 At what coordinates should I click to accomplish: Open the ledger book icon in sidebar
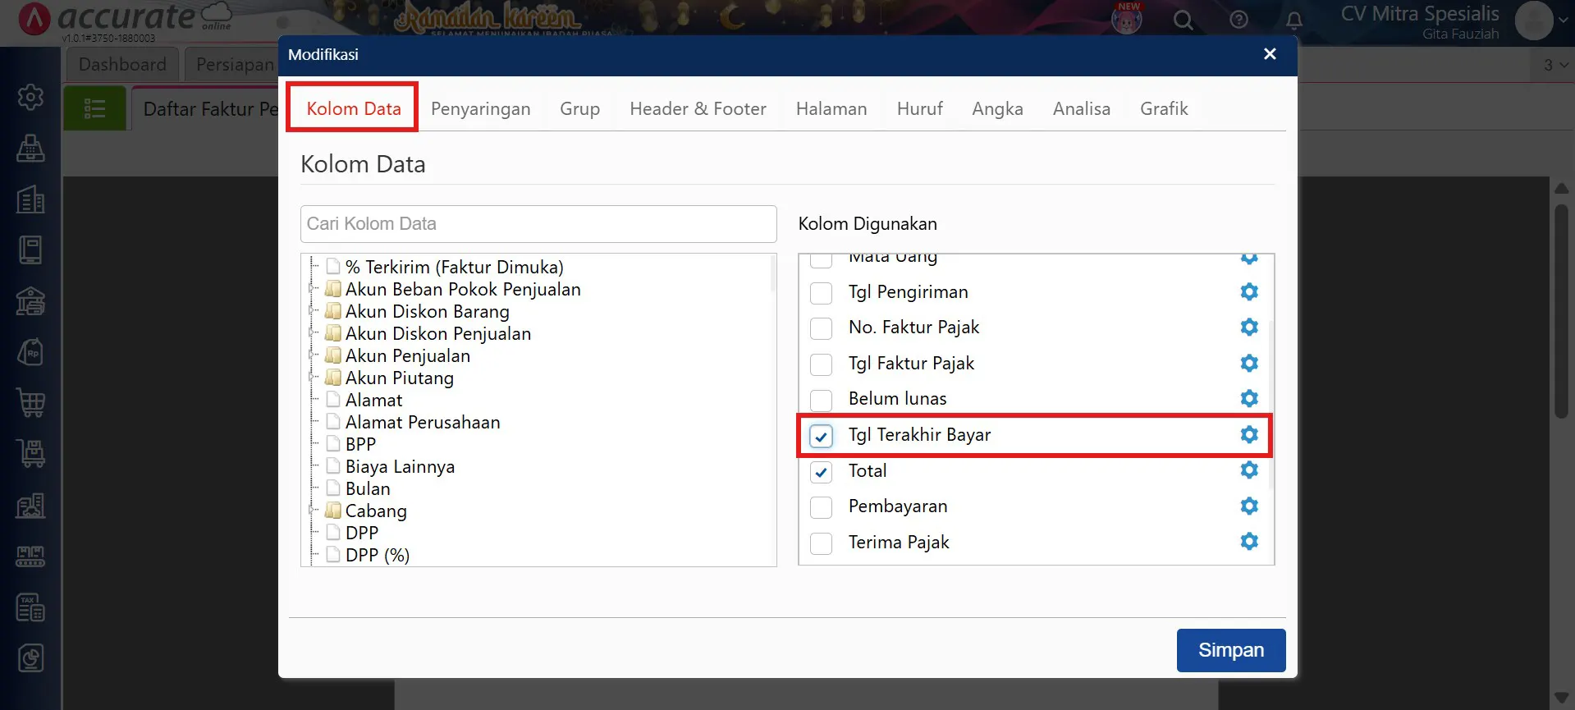30,250
